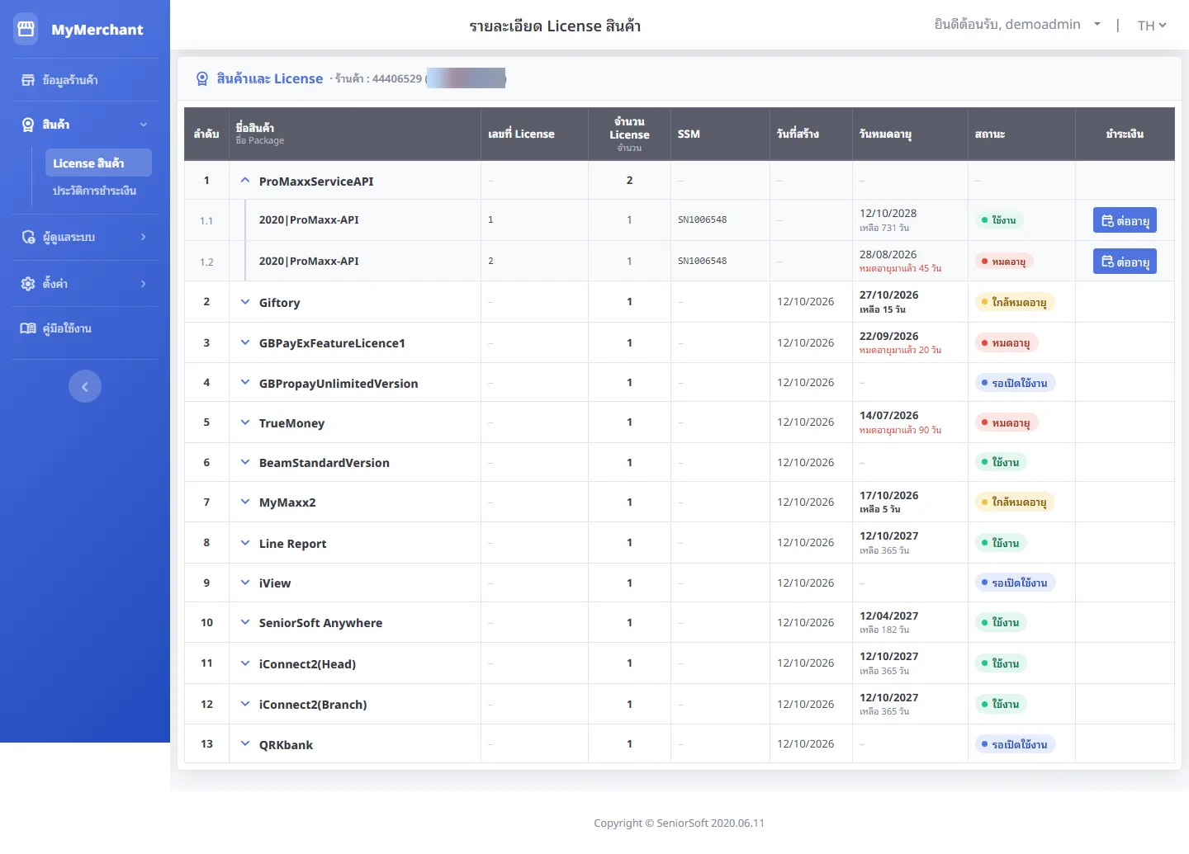Expand the TrueMoney product row
The width and height of the screenshot is (1189, 854).
coord(245,422)
